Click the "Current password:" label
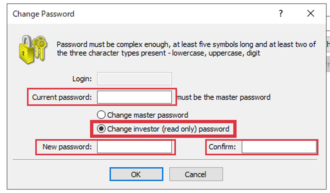330x193 pixels. pos(62,97)
